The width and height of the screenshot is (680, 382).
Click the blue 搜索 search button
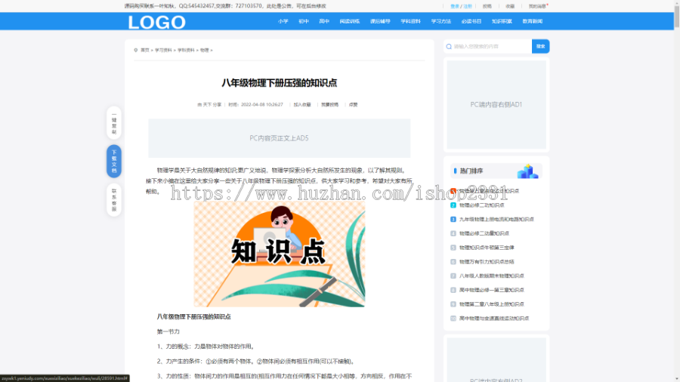point(540,46)
